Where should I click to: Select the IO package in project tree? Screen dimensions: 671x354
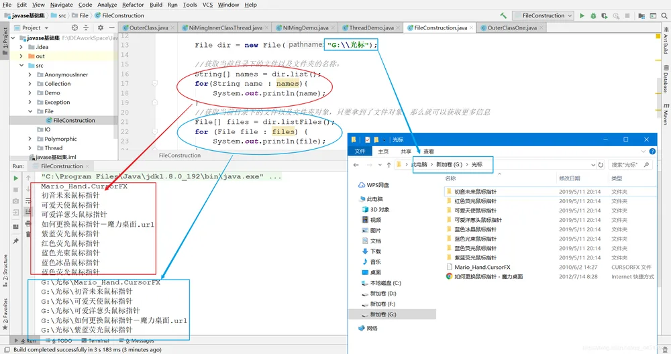44,129
